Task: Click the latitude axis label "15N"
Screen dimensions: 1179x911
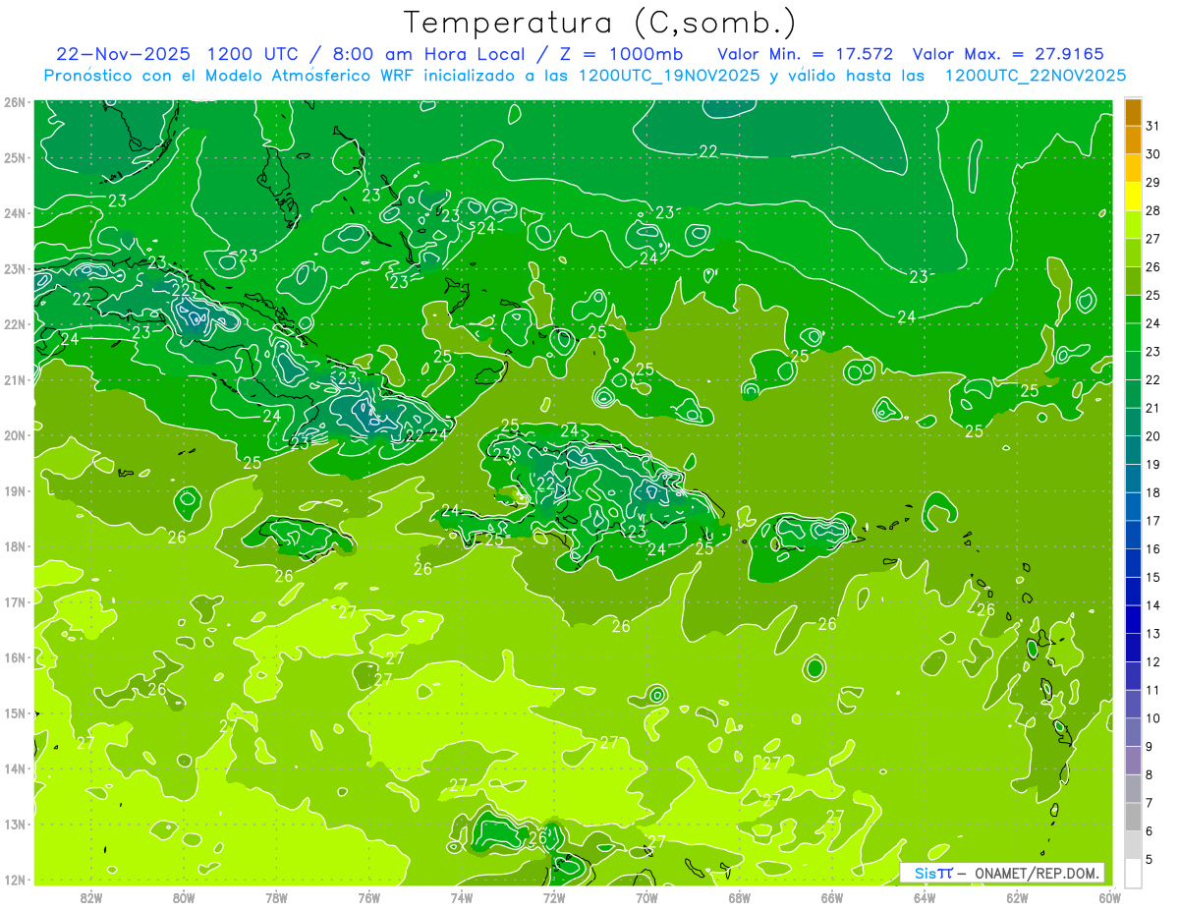Action: [14, 712]
